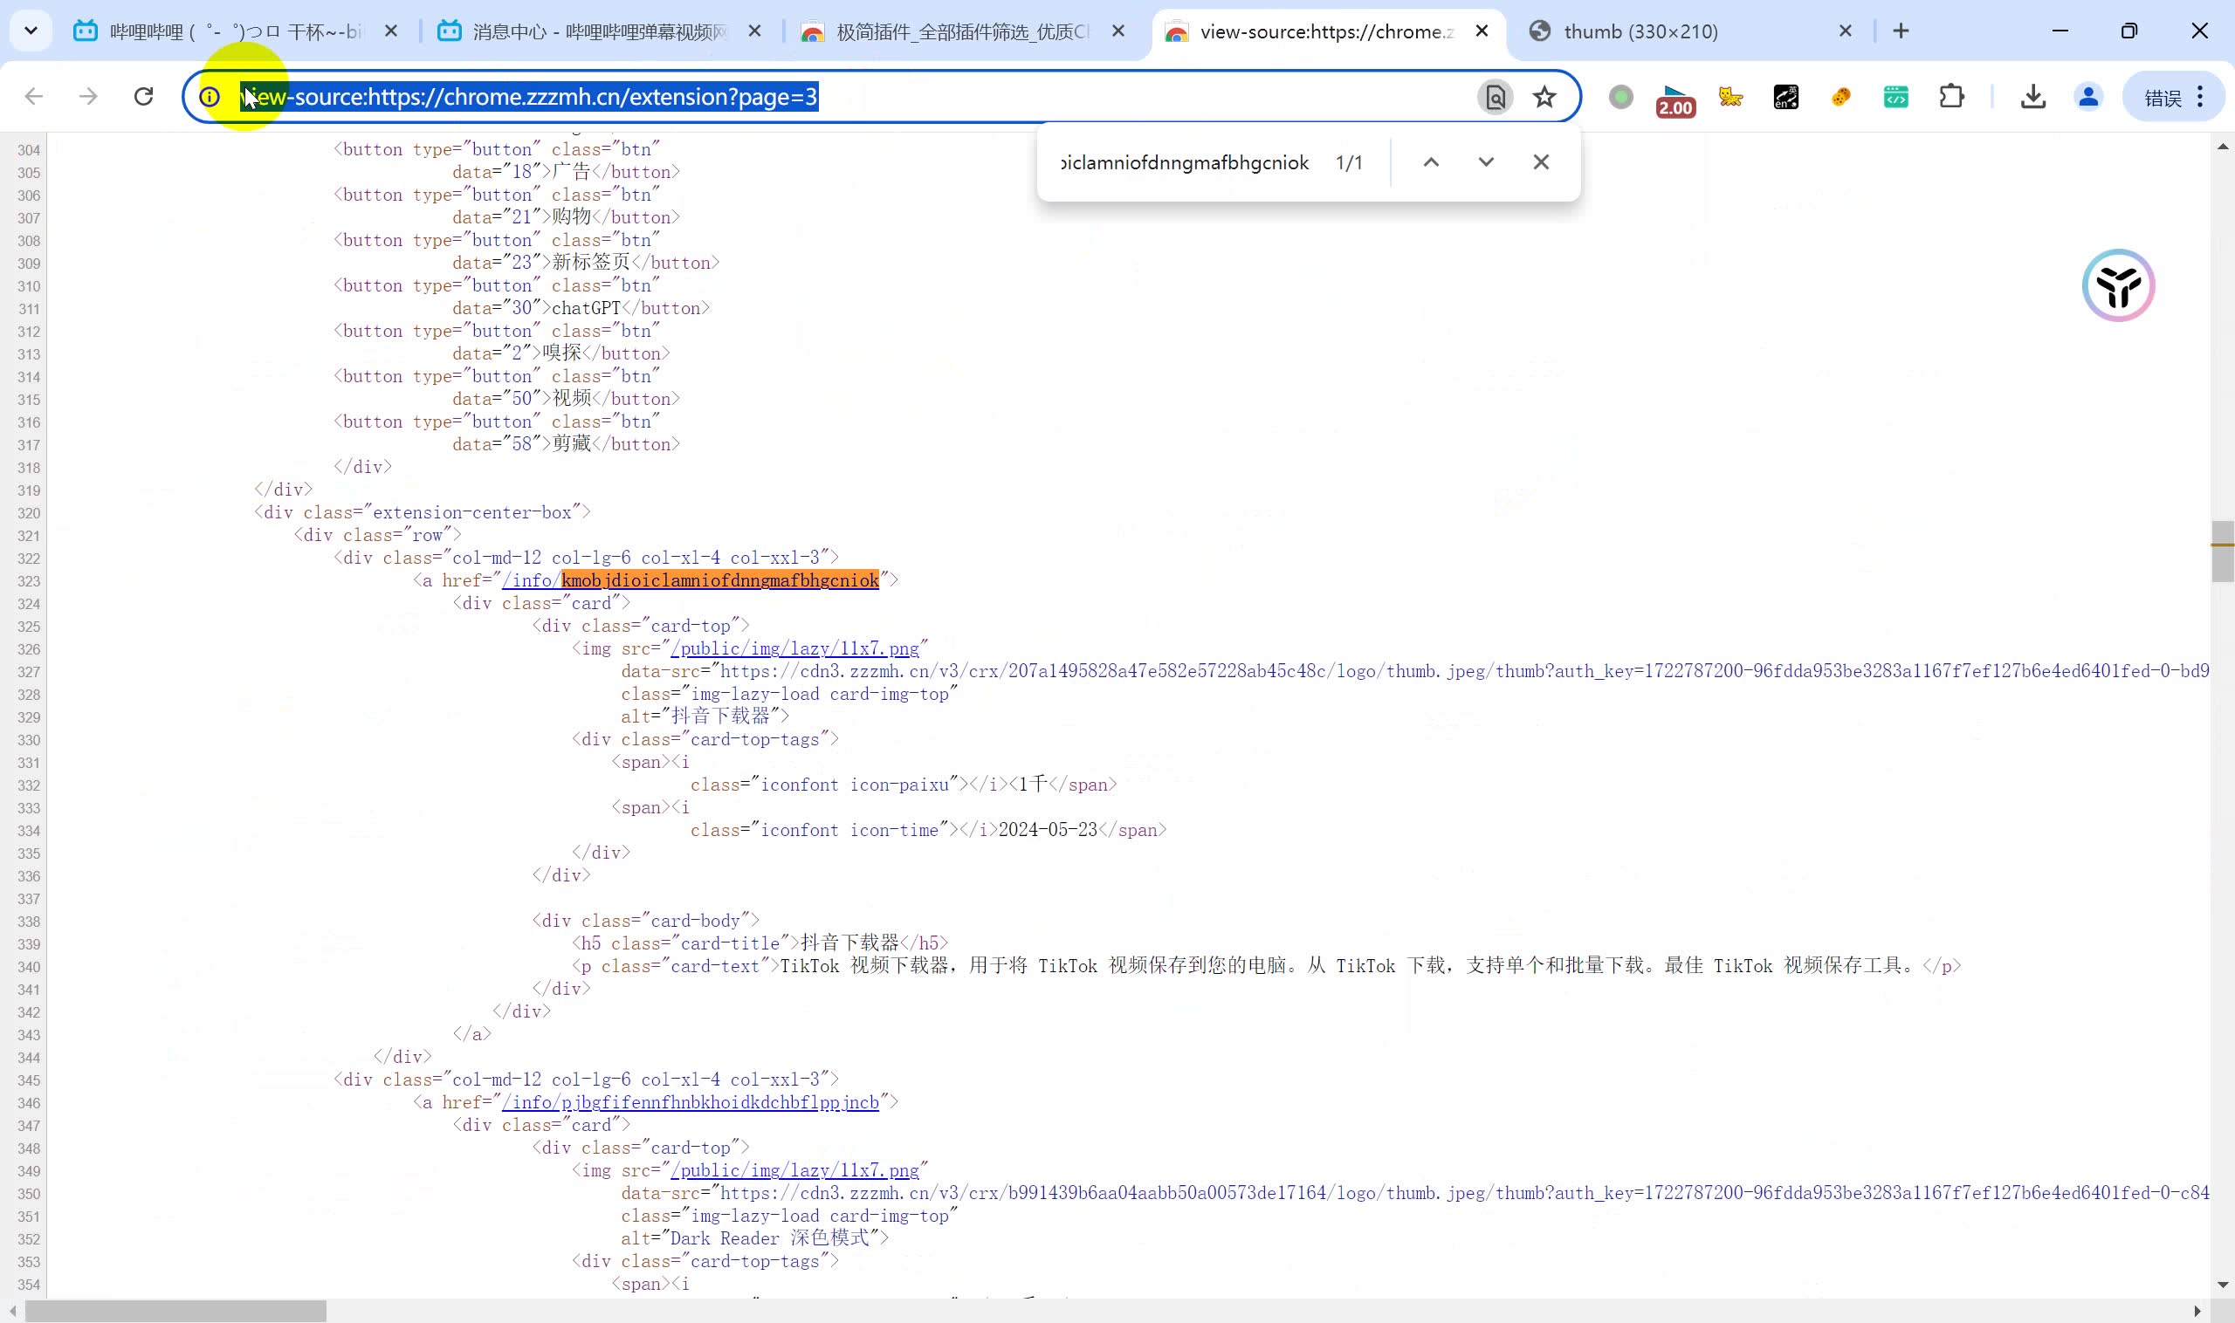
Task: Open the cdn3 b991439b thumb.jpeg link
Action: click(1464, 1194)
